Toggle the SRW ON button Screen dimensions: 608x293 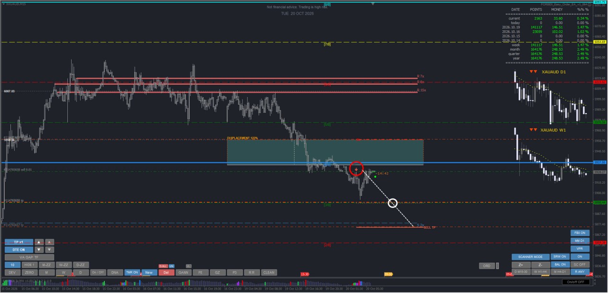coord(560,257)
